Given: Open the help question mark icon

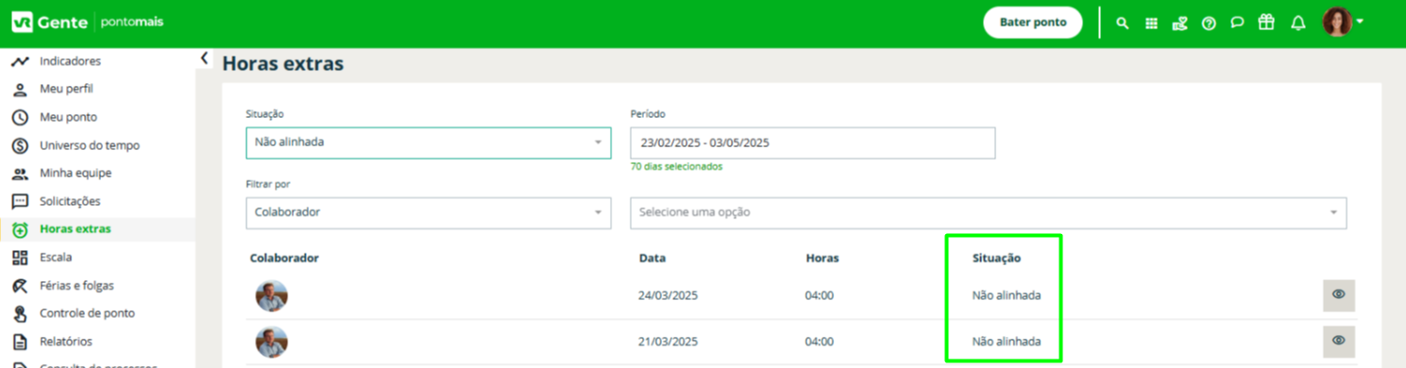Looking at the screenshot, I should [x=1209, y=23].
